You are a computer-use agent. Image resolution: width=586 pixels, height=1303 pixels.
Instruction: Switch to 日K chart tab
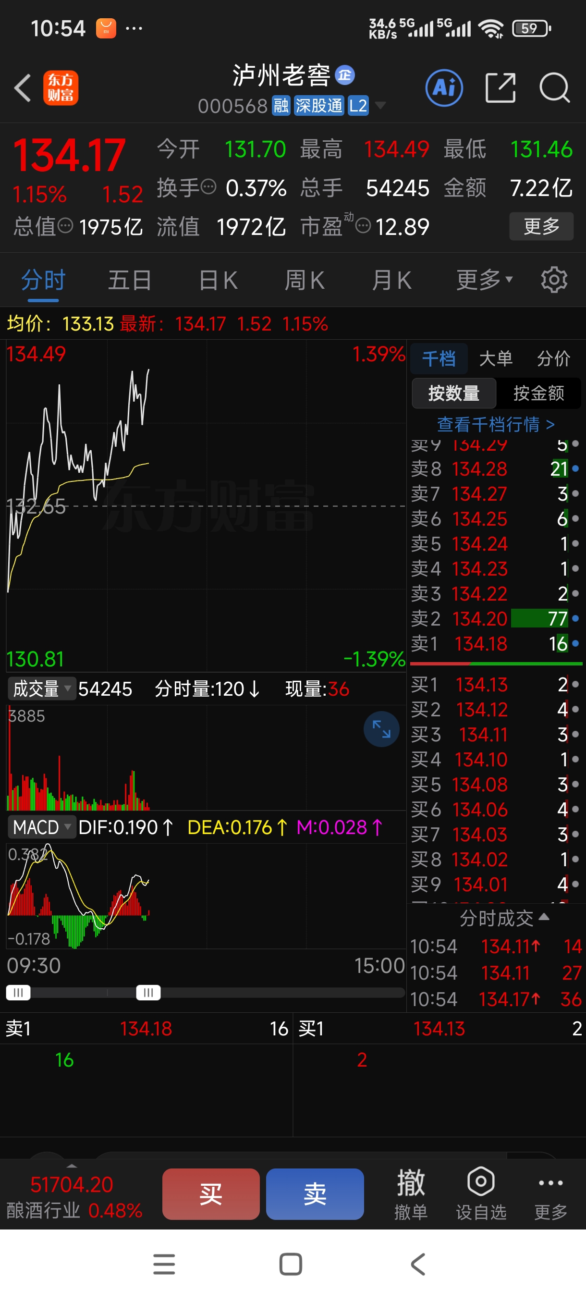[x=218, y=280]
